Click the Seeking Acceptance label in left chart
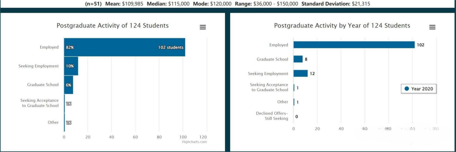The width and height of the screenshot is (456, 152). click(39, 103)
